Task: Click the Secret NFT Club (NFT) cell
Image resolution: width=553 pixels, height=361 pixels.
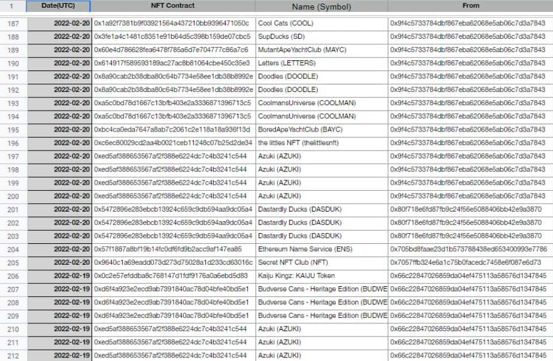Action: [321, 263]
